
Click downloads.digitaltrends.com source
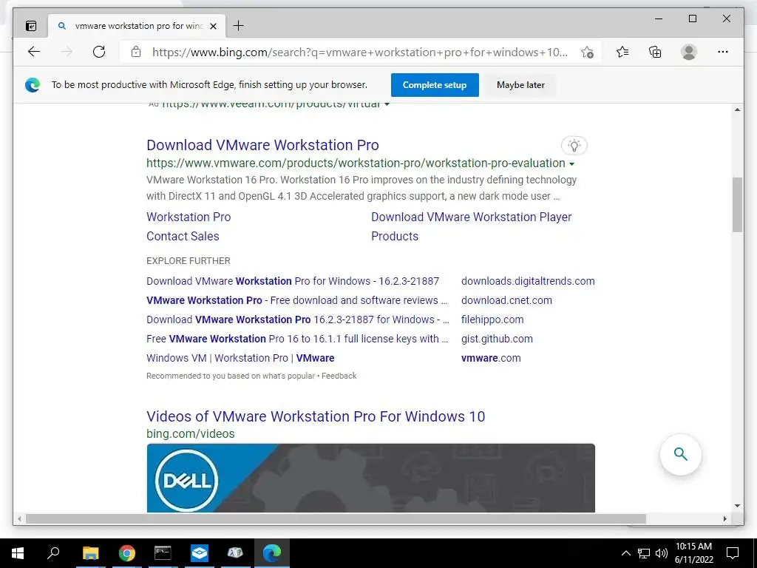528,281
